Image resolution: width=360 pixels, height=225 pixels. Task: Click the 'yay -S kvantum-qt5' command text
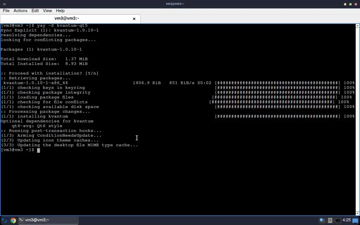point(62,25)
